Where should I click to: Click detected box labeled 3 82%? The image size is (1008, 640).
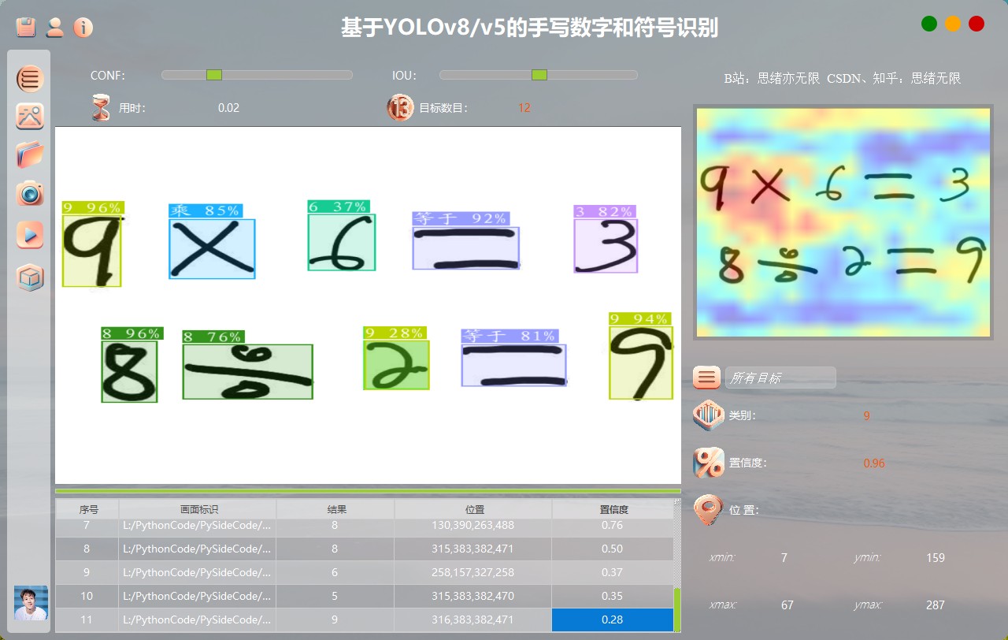coord(606,246)
